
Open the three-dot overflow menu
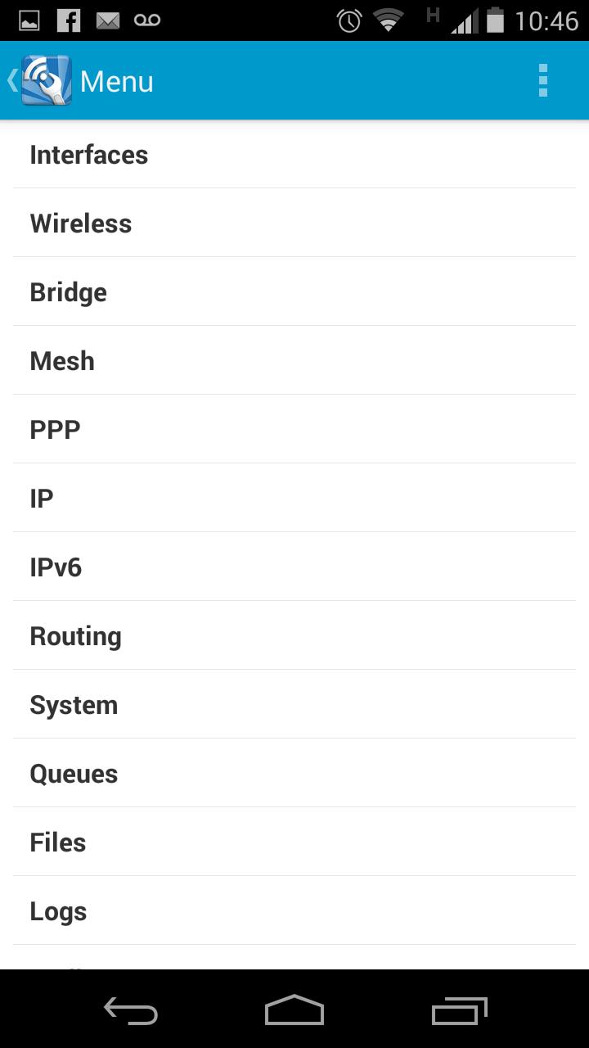[x=542, y=81]
